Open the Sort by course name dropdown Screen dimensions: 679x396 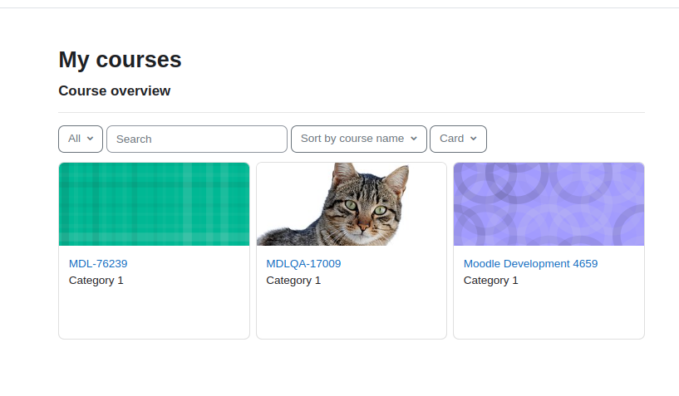coord(359,139)
